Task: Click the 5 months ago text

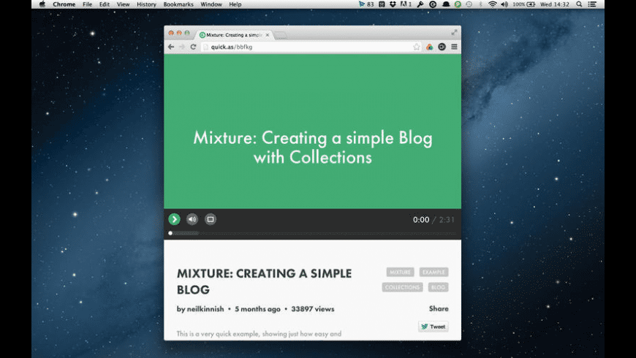Action: tap(257, 309)
